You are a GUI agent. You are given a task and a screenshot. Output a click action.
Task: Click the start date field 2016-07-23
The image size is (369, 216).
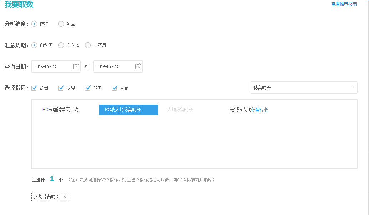click(x=52, y=67)
